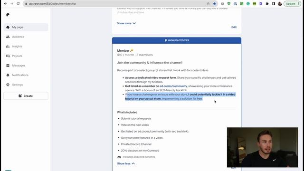Screen dimensions: 304x171
Task: Click the Settings gear icon
Action: [x=8, y=85]
